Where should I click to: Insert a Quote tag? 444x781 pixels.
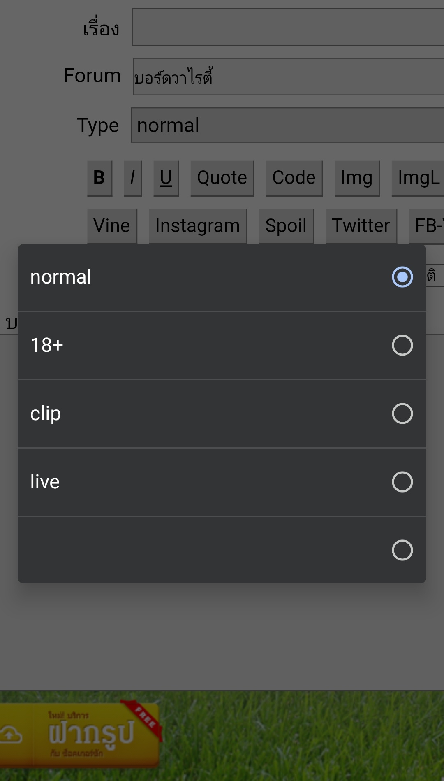222,178
